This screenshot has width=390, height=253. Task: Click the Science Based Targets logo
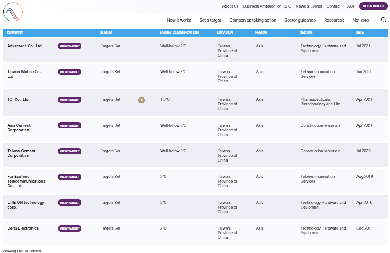pyautogui.click(x=13, y=12)
